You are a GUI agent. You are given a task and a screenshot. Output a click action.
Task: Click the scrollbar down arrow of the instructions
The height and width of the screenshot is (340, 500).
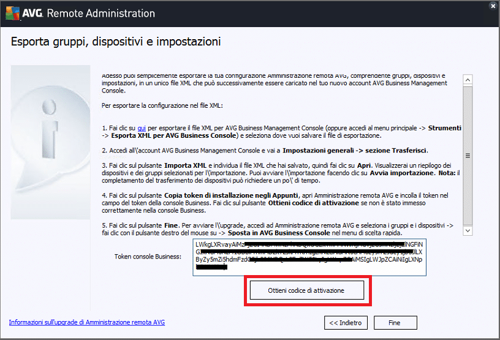point(468,230)
